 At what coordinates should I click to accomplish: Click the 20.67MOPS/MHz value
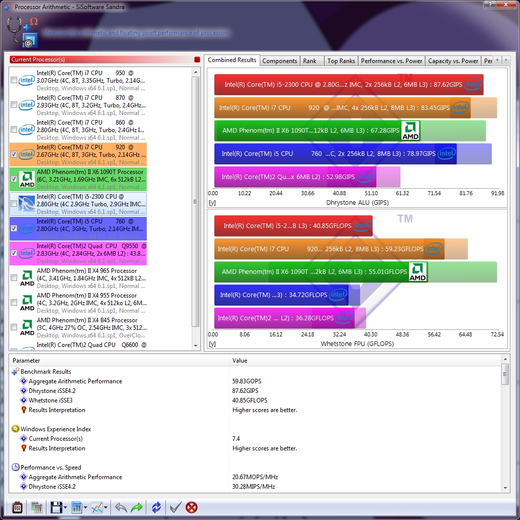pyautogui.click(x=255, y=477)
